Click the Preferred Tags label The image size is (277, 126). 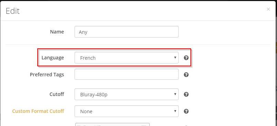coord(47,75)
